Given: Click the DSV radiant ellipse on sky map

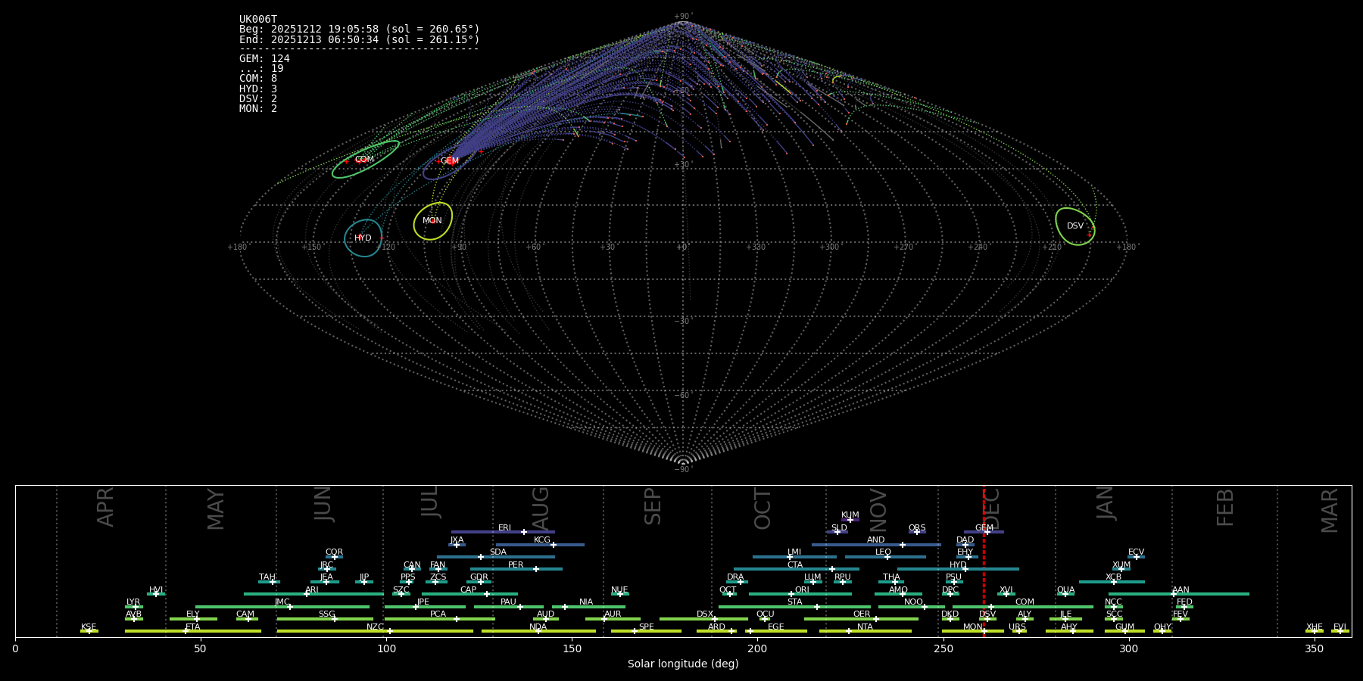Looking at the screenshot, I should coord(1074,226).
